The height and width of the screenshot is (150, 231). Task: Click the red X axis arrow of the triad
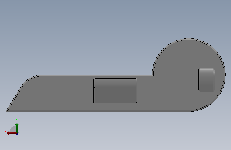[x=11, y=133]
